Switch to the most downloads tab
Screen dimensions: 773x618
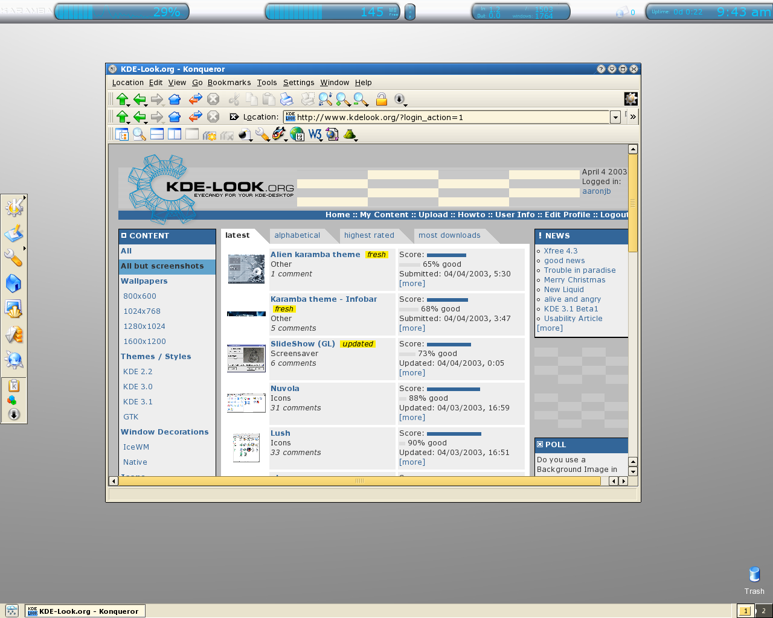(449, 235)
